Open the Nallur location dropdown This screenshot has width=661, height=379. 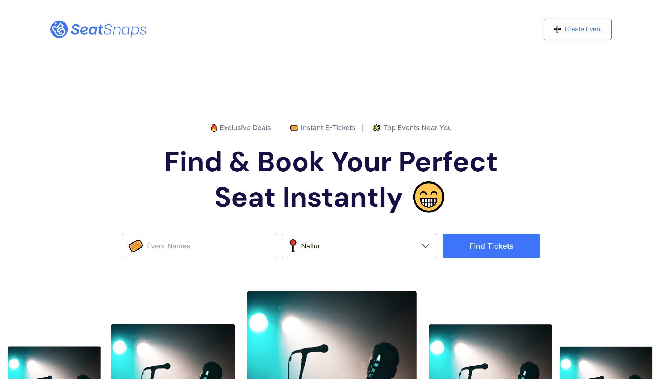(359, 246)
